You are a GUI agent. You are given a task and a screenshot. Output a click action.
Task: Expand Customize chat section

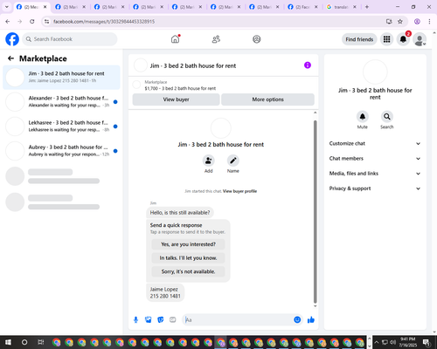coord(375,143)
